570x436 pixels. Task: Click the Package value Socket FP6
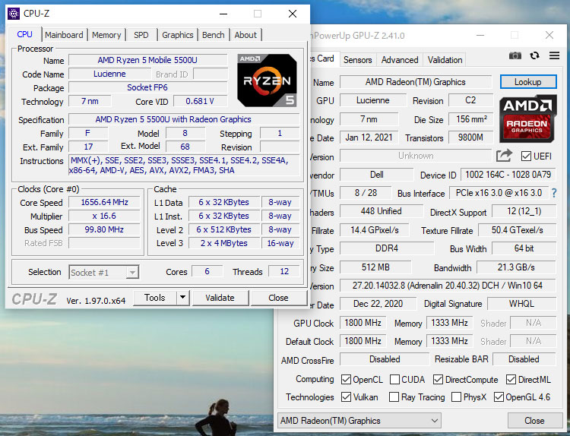147,87
